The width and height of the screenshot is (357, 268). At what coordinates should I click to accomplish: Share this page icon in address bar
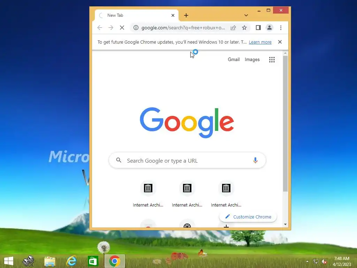[233, 28]
